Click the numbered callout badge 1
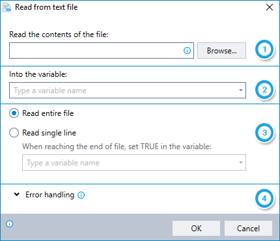The width and height of the screenshot is (280, 241). (264, 50)
